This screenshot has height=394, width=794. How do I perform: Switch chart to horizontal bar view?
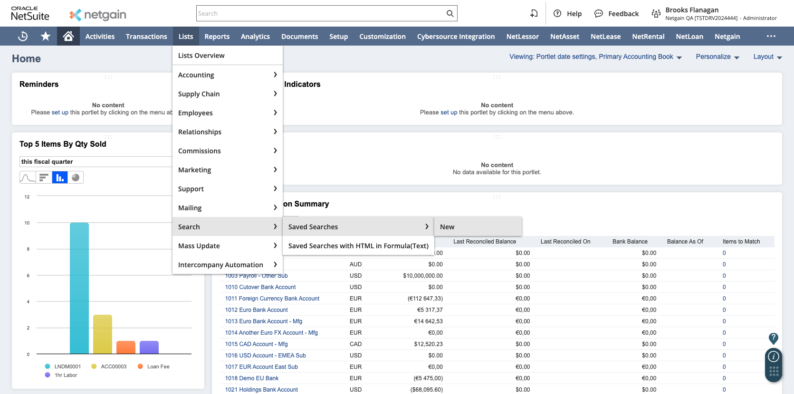[44, 178]
